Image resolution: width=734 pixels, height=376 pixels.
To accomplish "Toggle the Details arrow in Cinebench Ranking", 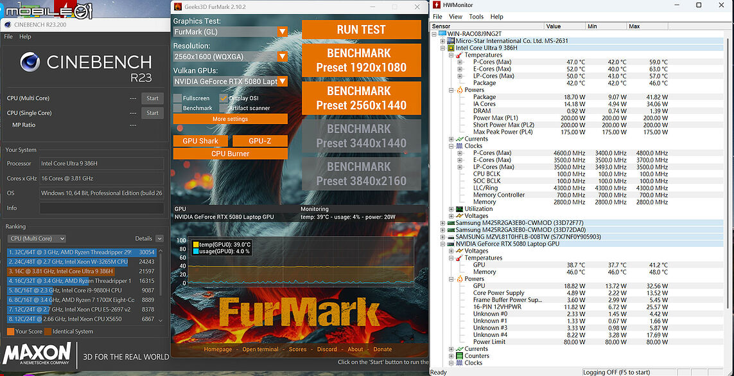I will [x=160, y=238].
